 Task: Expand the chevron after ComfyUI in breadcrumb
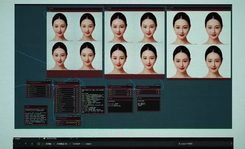(83, 144)
